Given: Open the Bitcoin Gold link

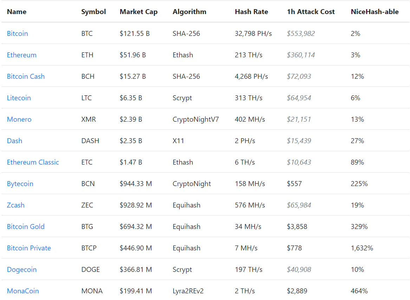Looking at the screenshot, I should 26,226.
